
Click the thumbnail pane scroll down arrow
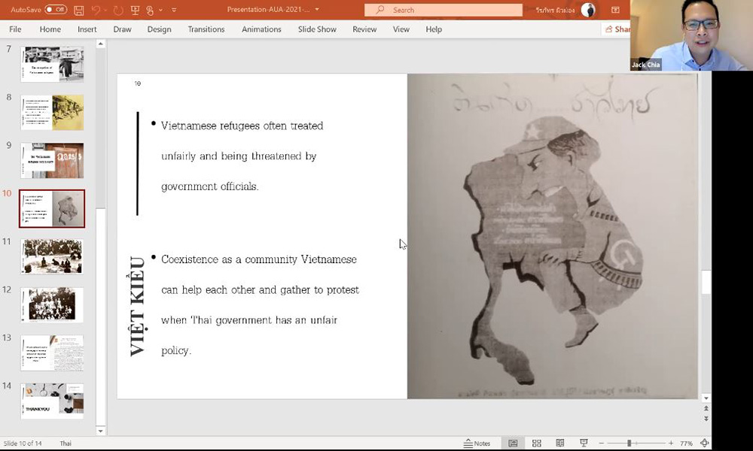click(x=100, y=431)
